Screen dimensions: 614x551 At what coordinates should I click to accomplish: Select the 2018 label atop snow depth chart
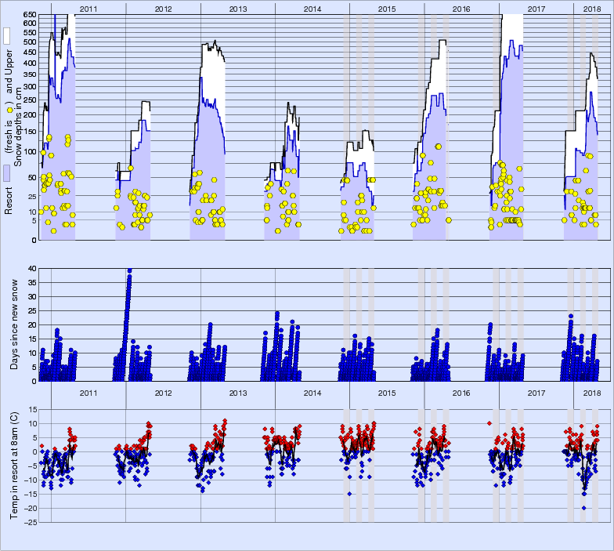pos(593,8)
